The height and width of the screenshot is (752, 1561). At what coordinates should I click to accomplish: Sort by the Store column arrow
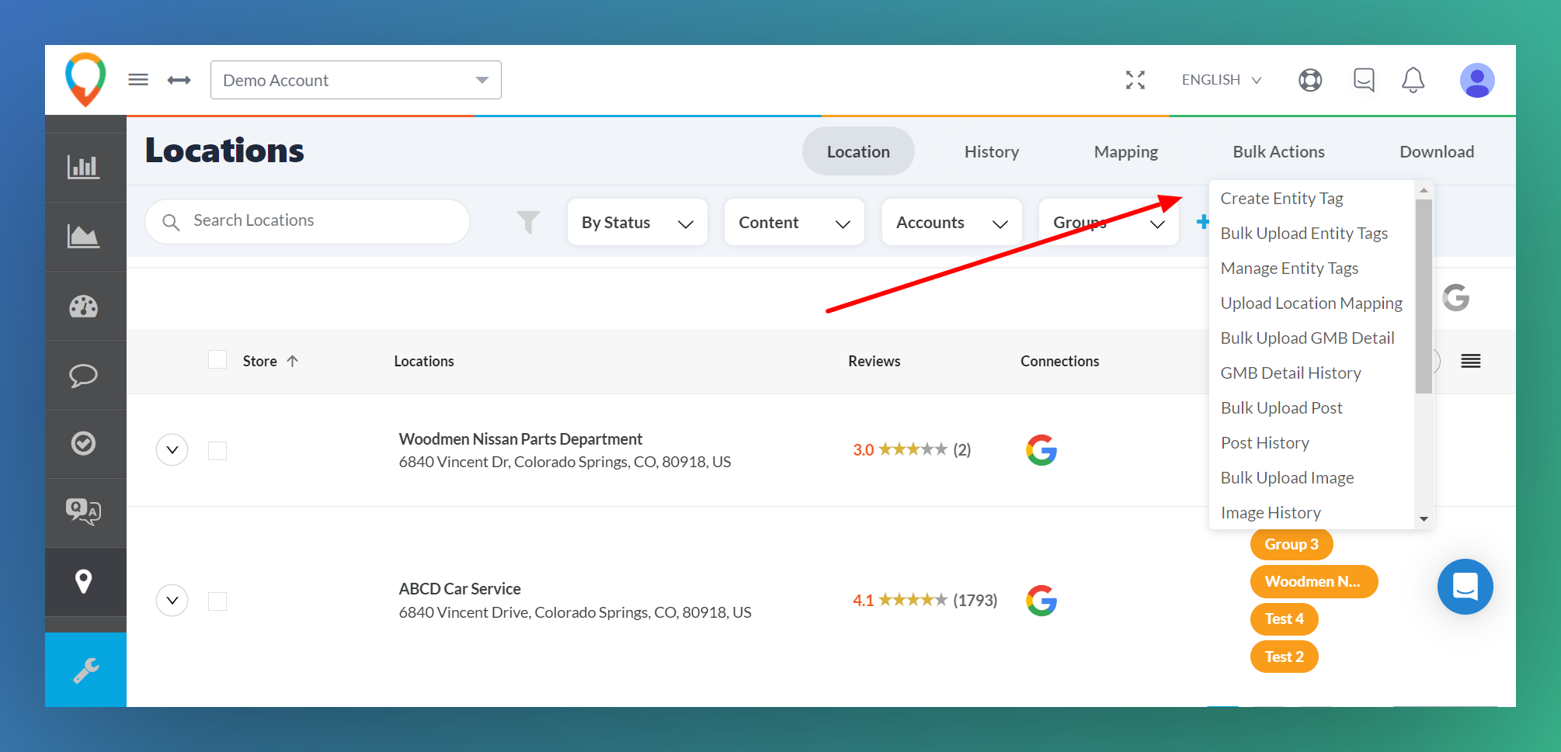[293, 361]
